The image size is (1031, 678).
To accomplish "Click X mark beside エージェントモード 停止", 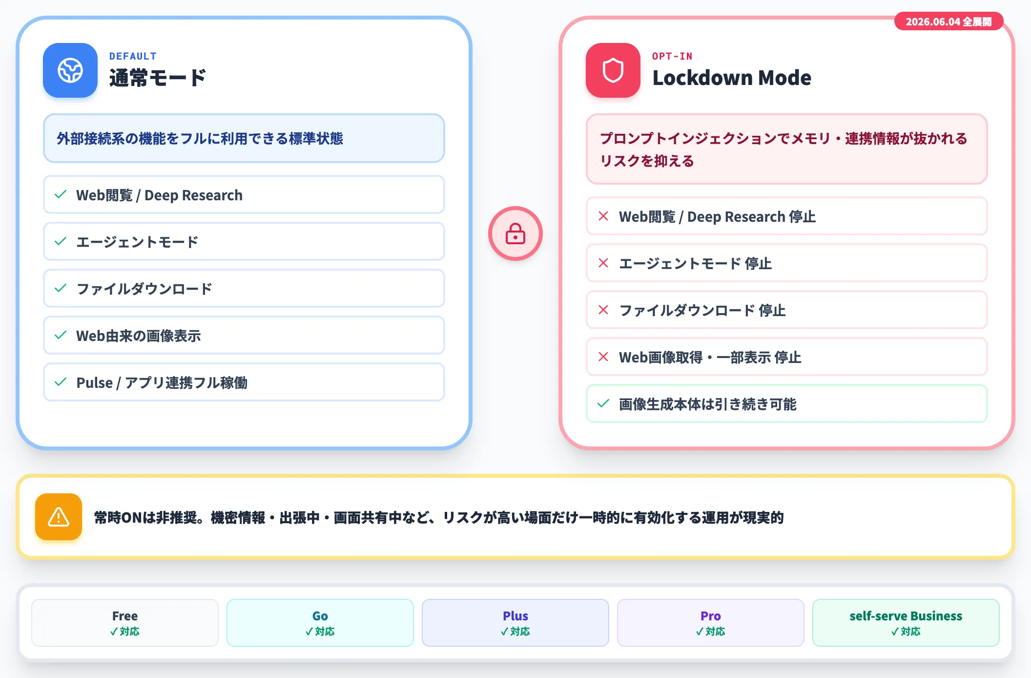I will [603, 263].
